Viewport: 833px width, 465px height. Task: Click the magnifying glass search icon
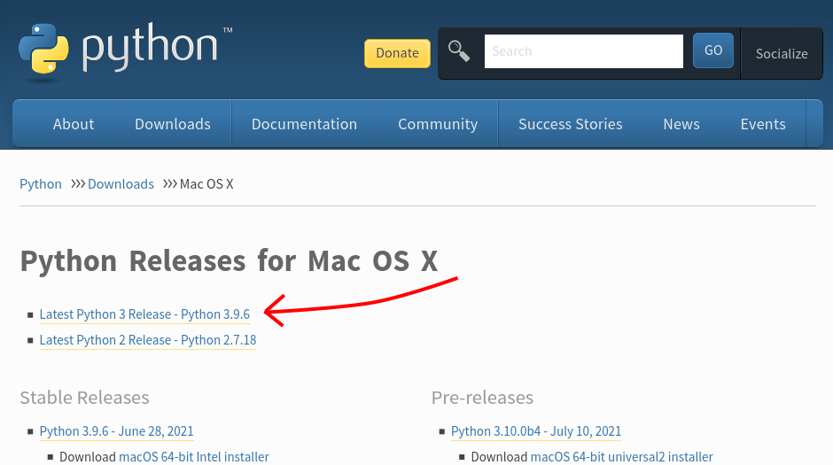pos(458,51)
